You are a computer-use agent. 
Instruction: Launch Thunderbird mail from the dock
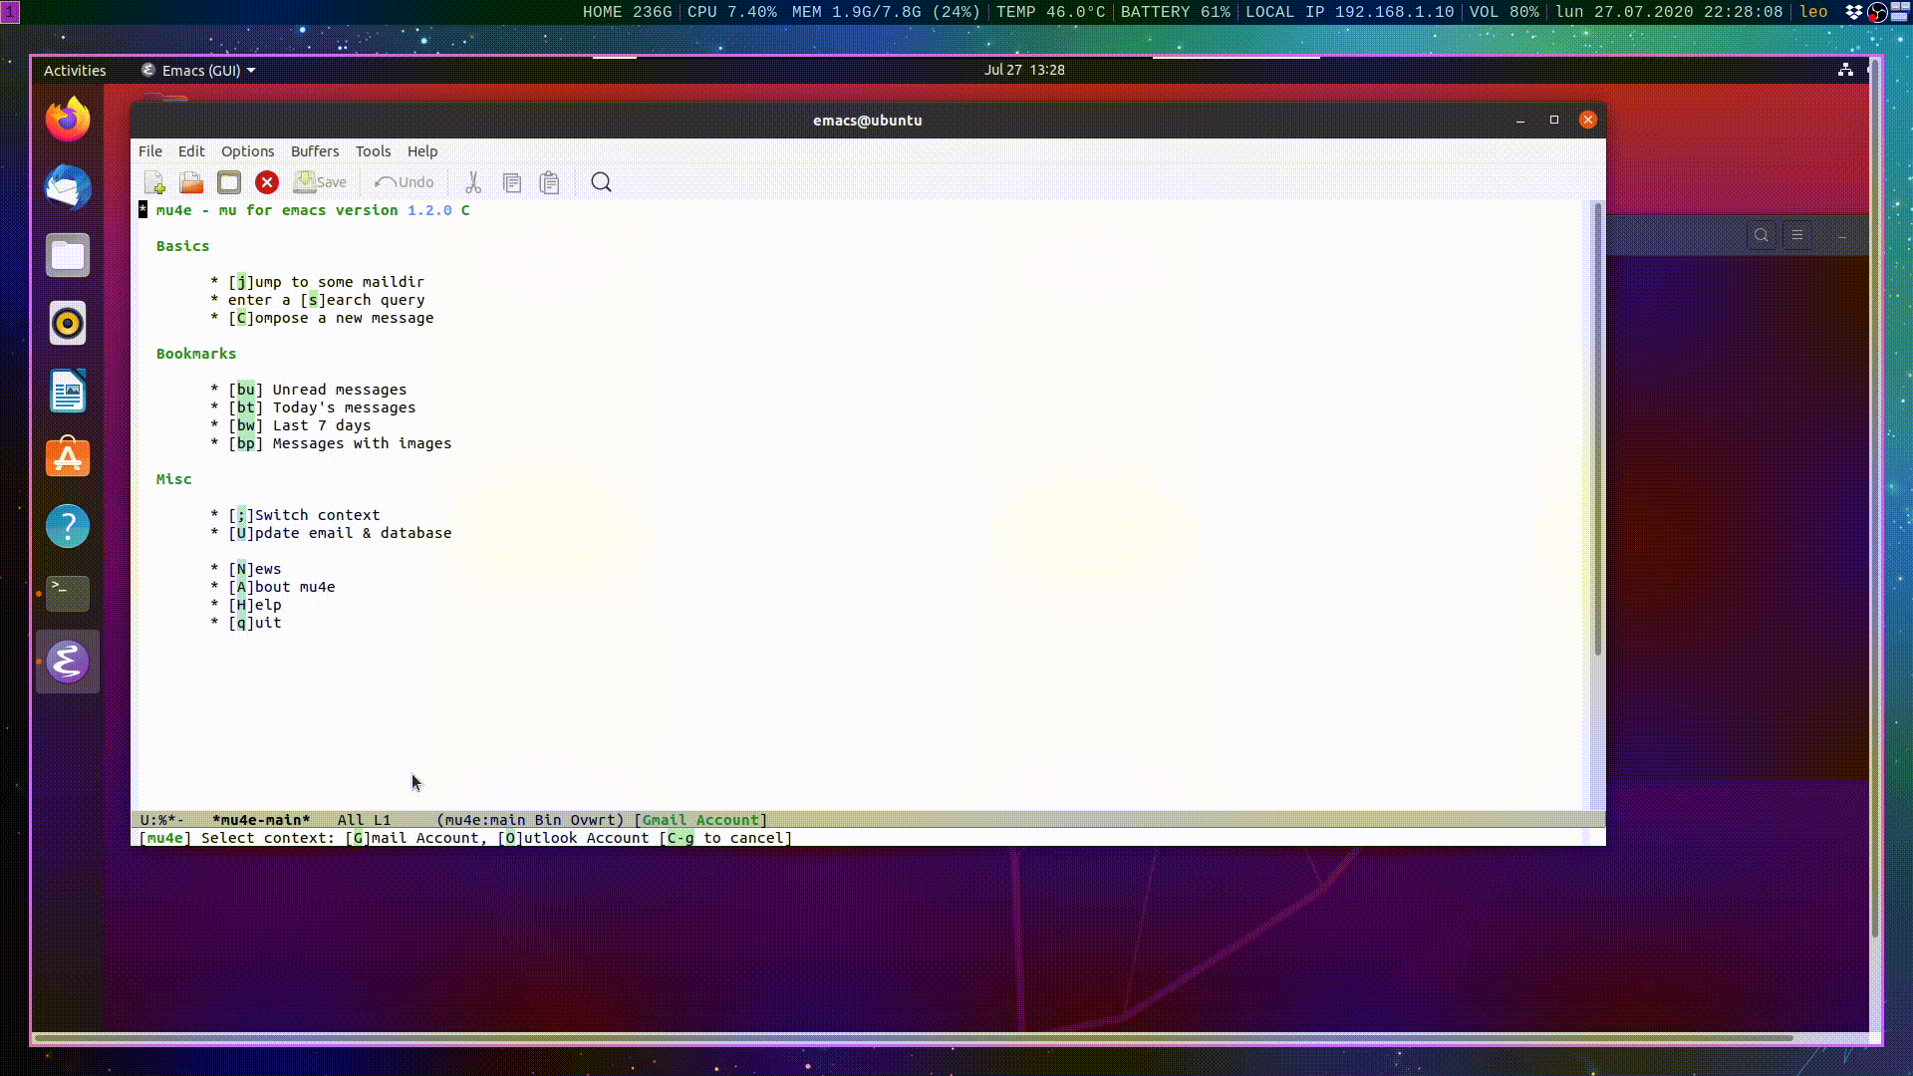point(68,187)
